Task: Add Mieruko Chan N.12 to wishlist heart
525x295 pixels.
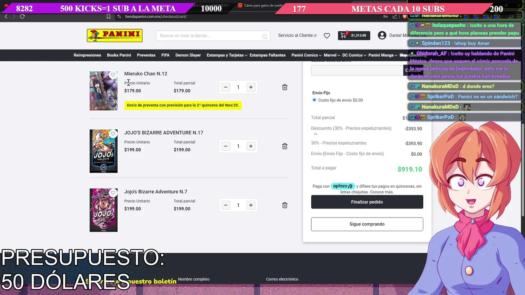Action: tap(113, 75)
